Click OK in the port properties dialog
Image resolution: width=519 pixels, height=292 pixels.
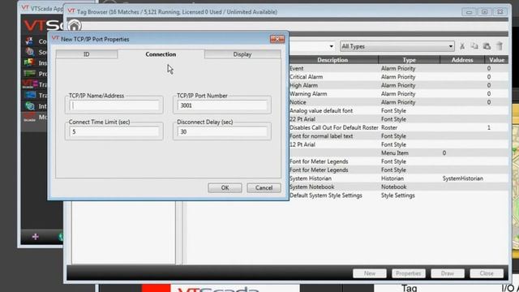225,187
